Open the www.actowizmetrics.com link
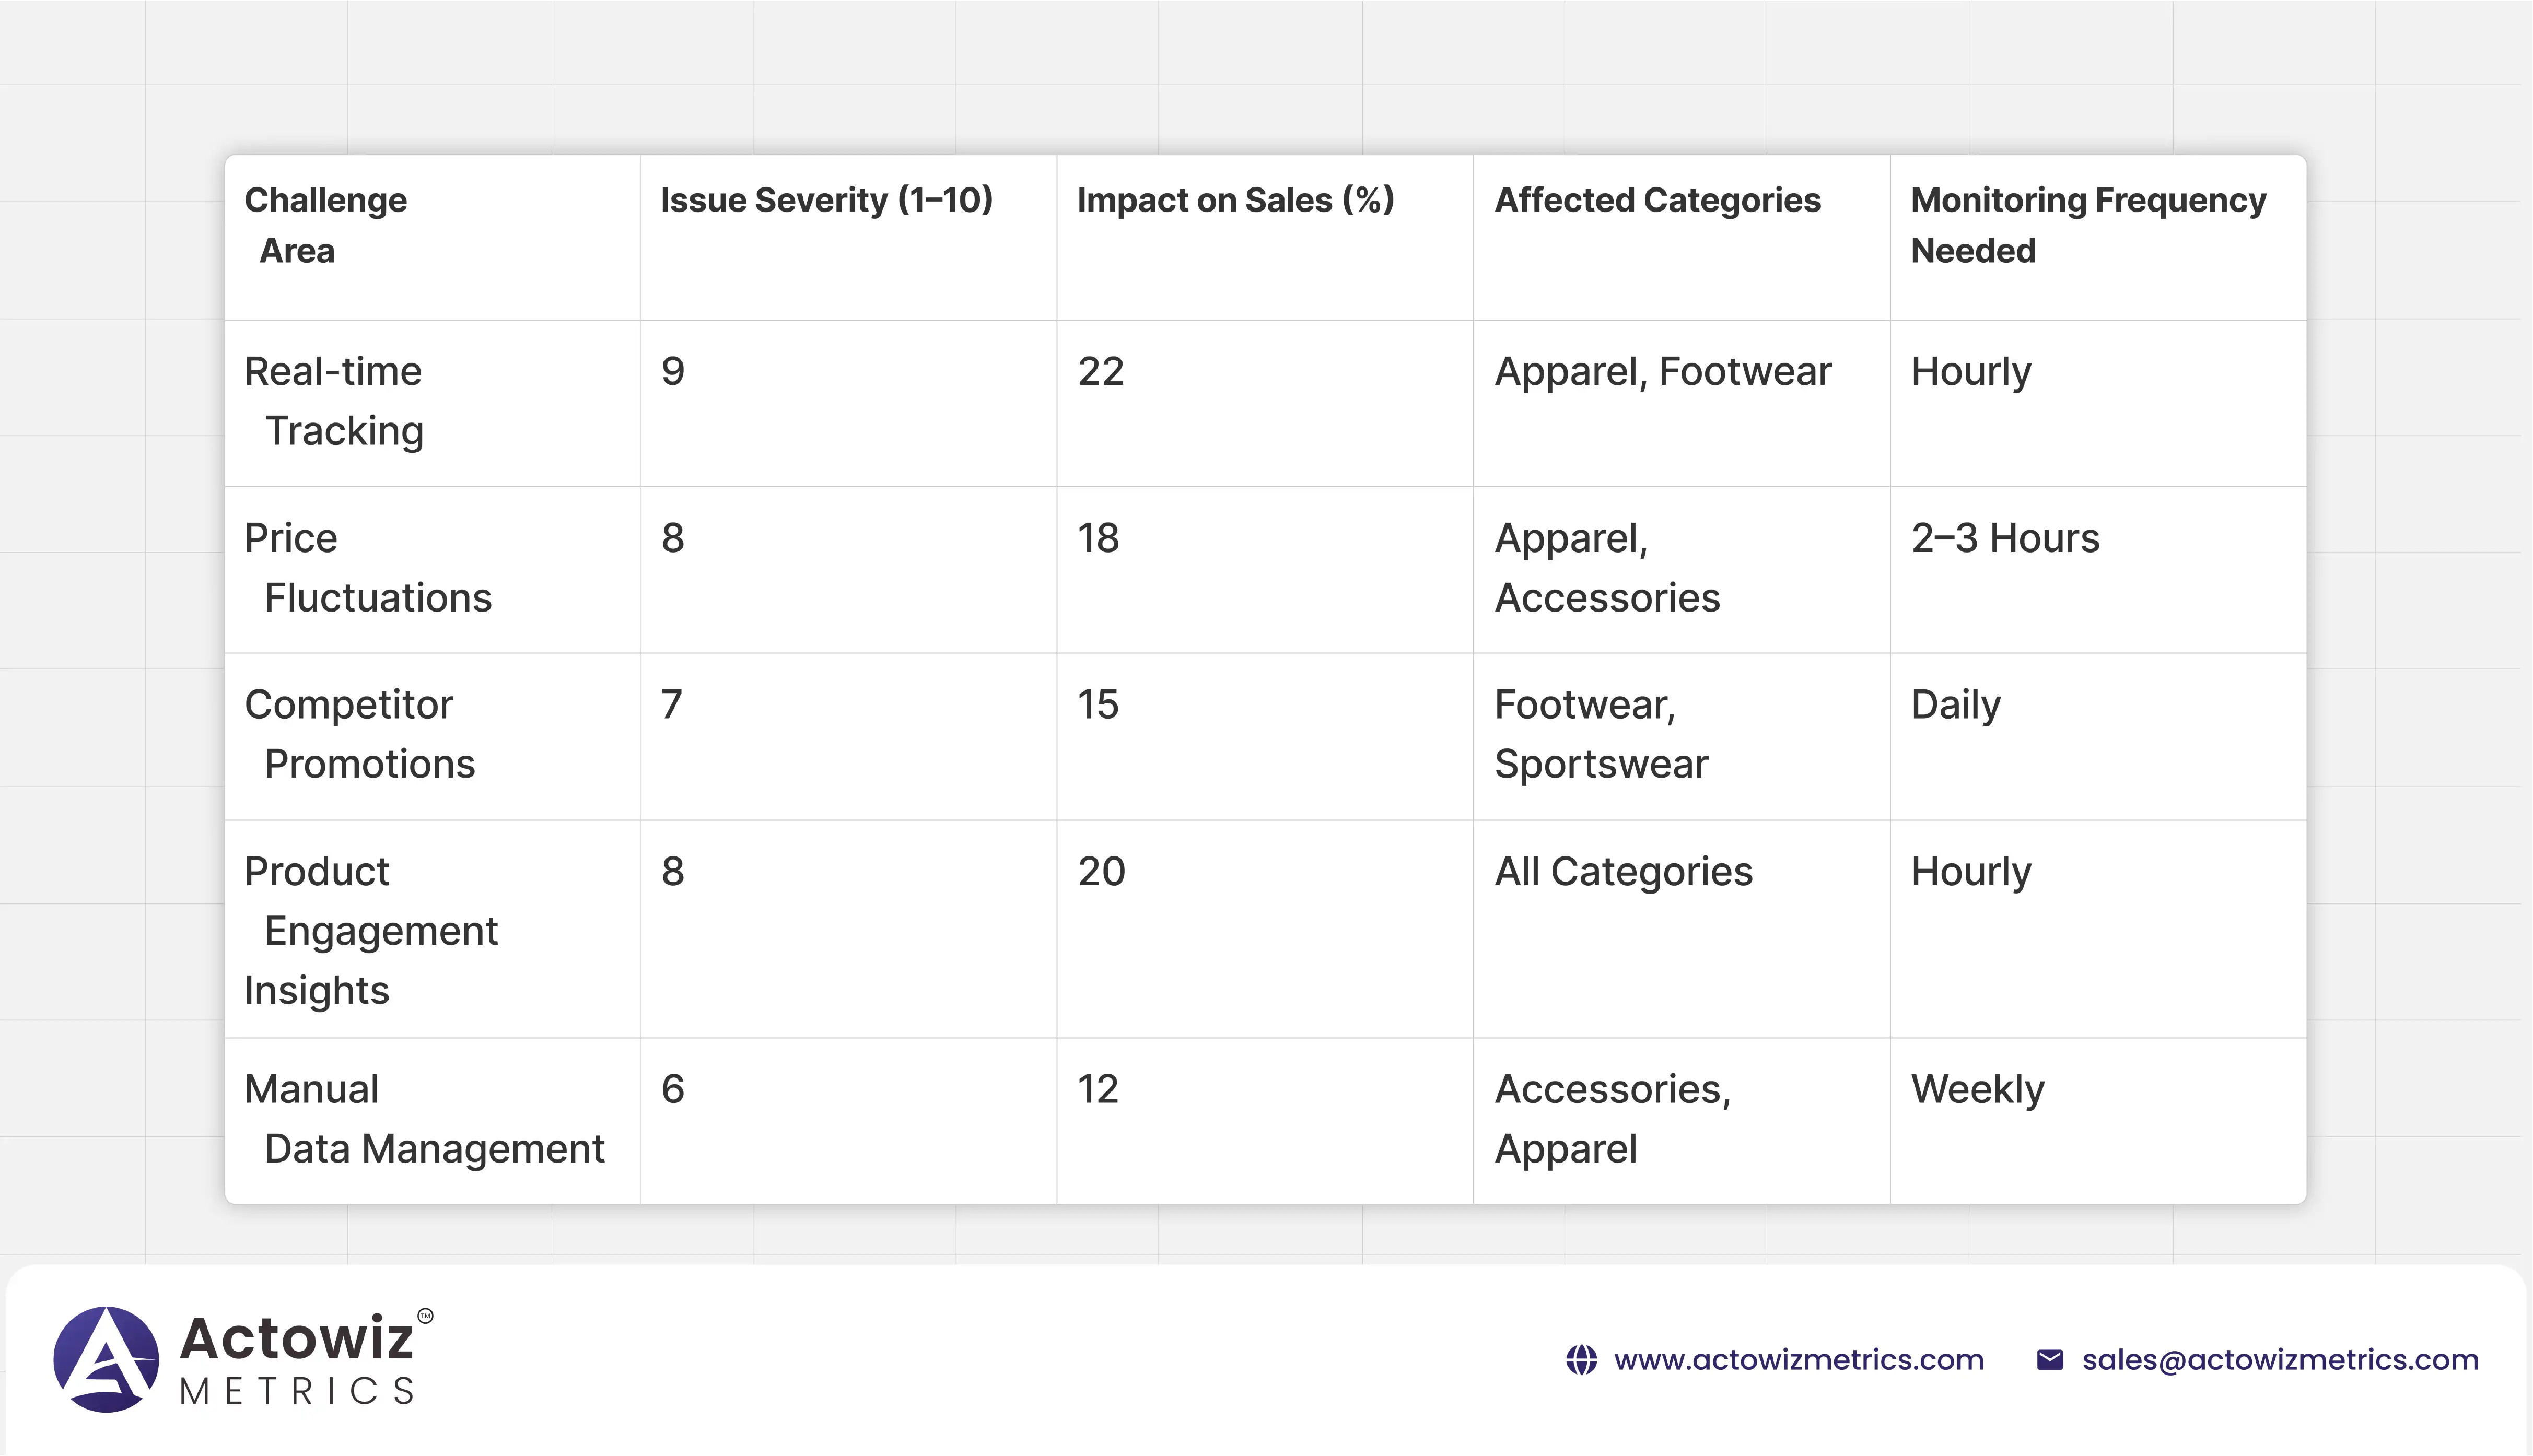 pos(1798,1360)
